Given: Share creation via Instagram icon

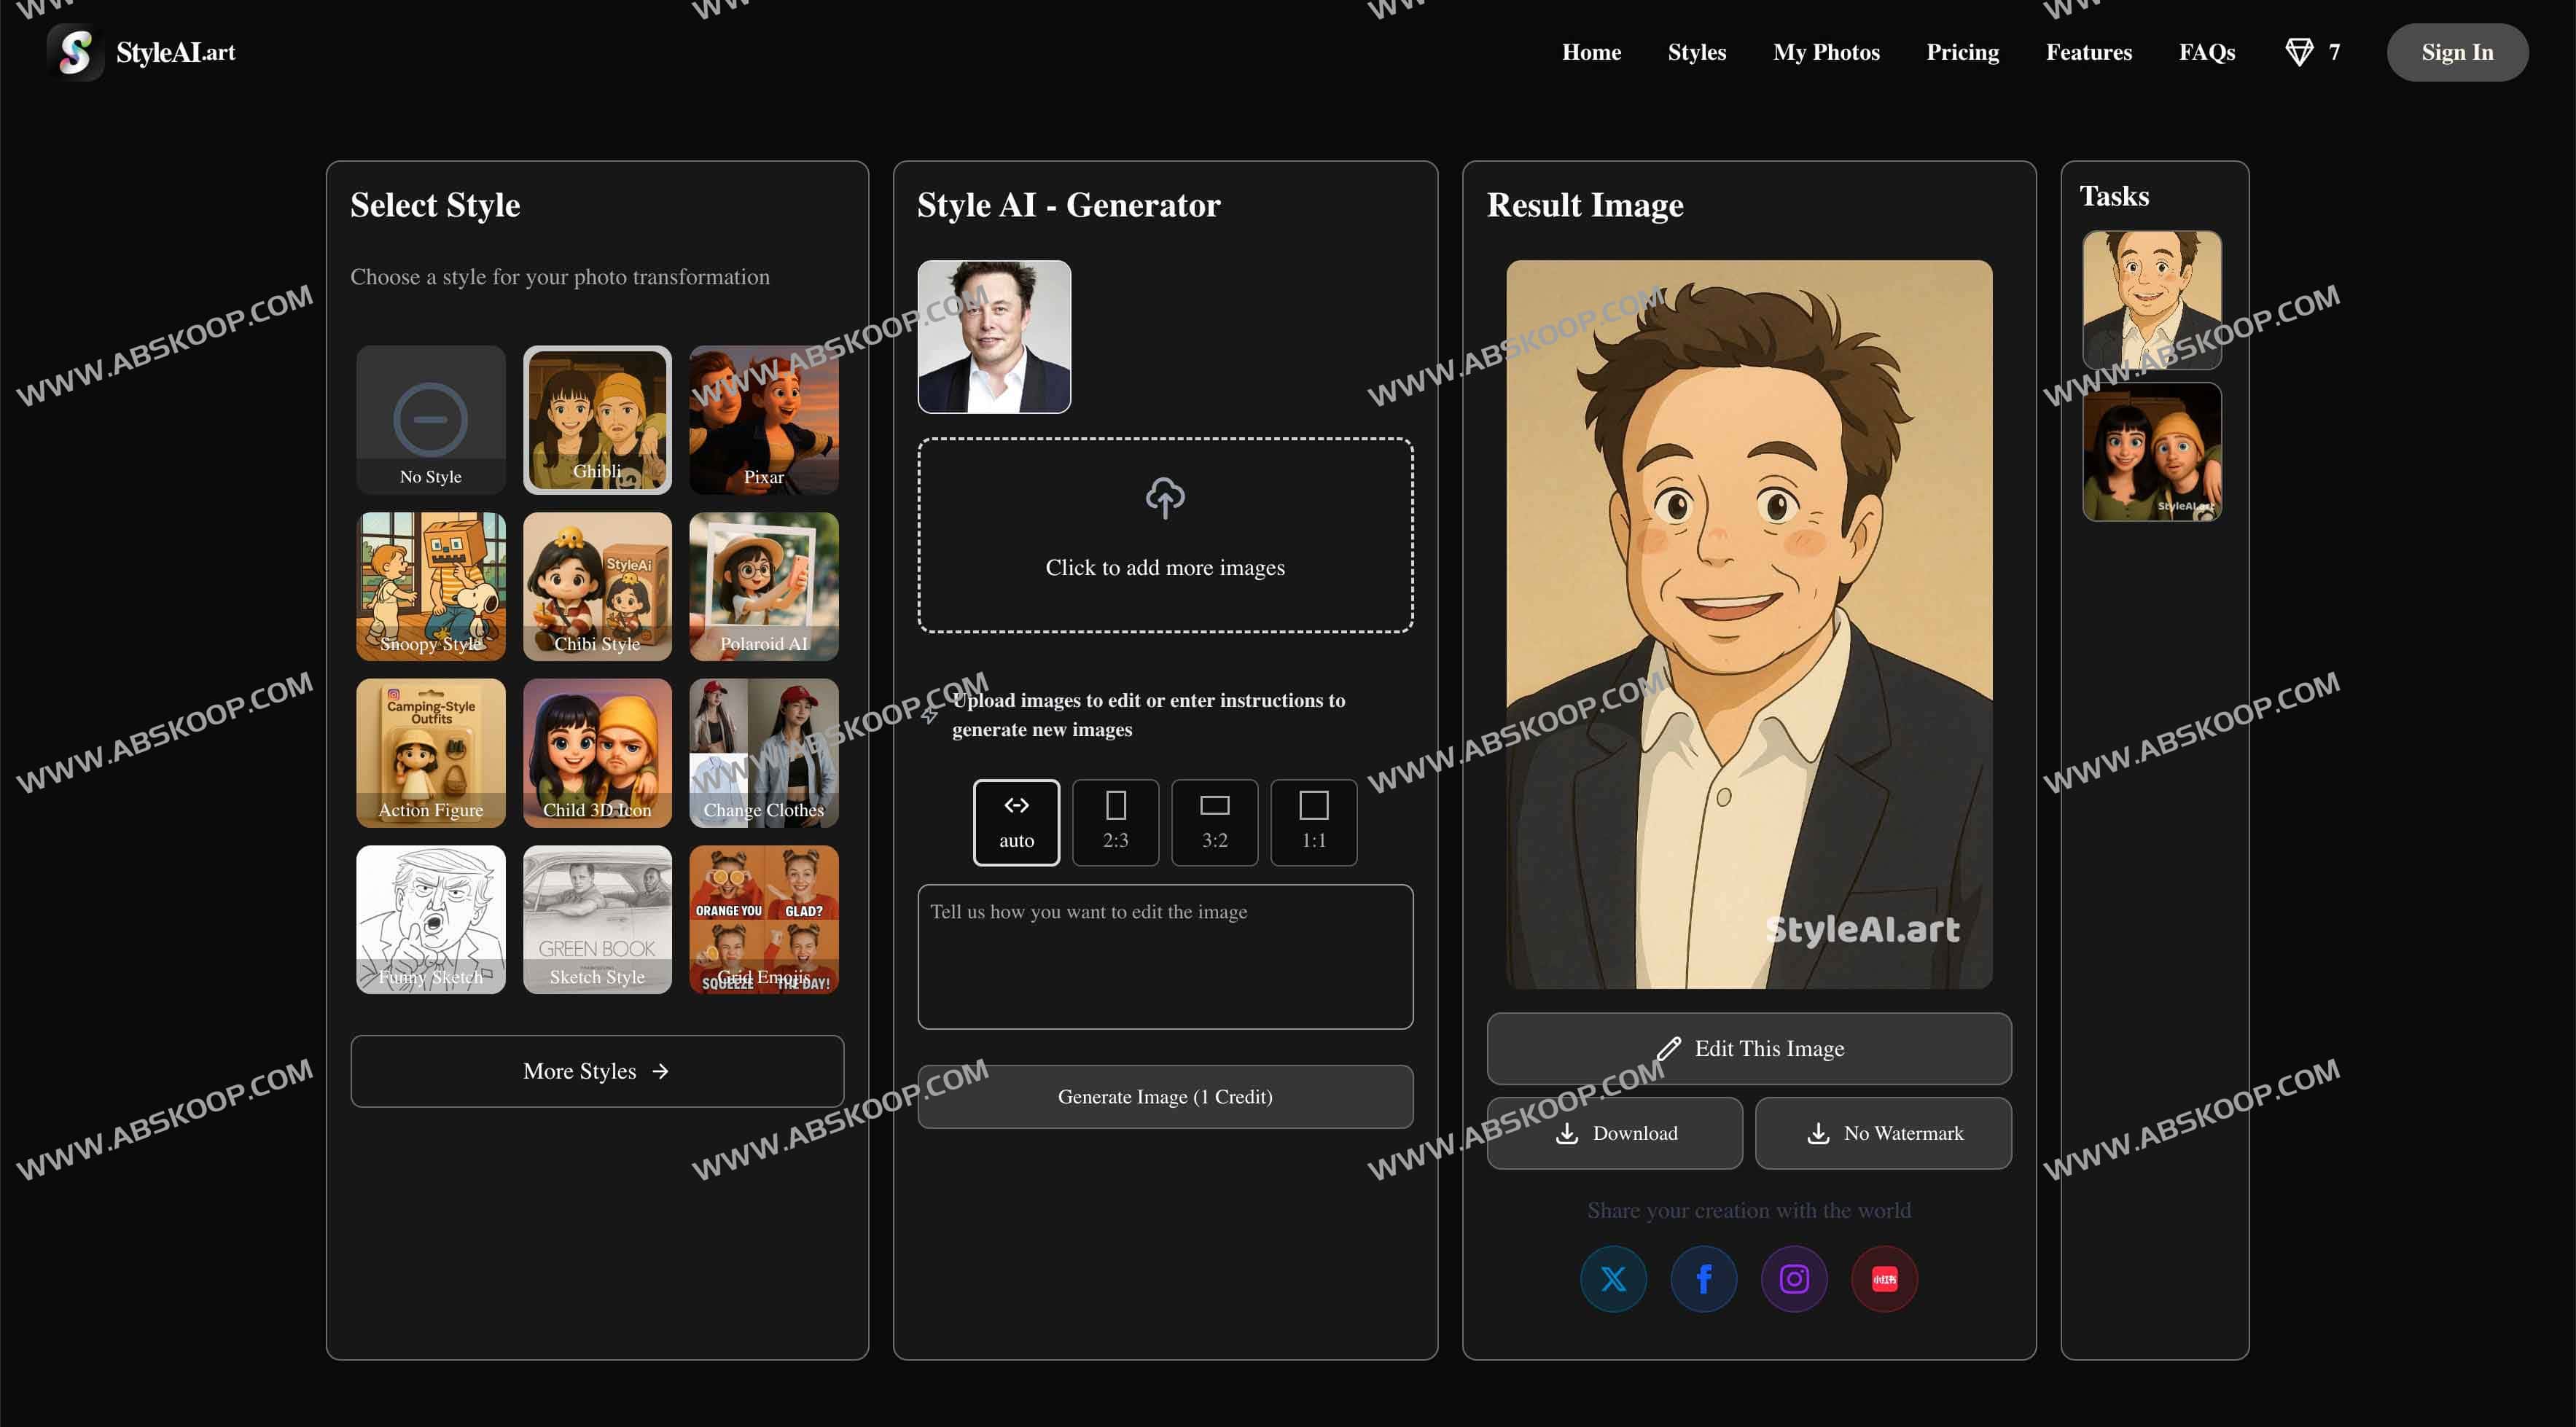Looking at the screenshot, I should [1794, 1279].
